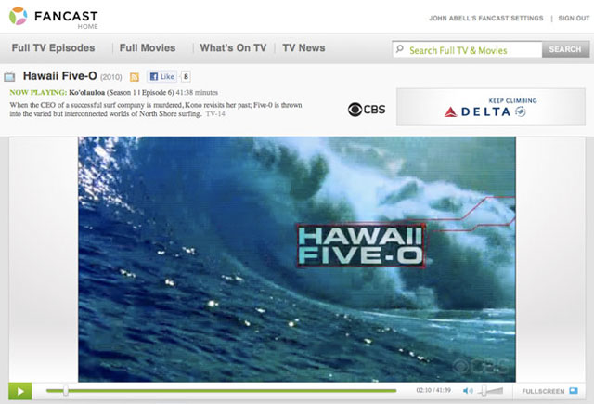Play the episode using green play button
The image size is (594, 404).
pyautogui.click(x=20, y=392)
